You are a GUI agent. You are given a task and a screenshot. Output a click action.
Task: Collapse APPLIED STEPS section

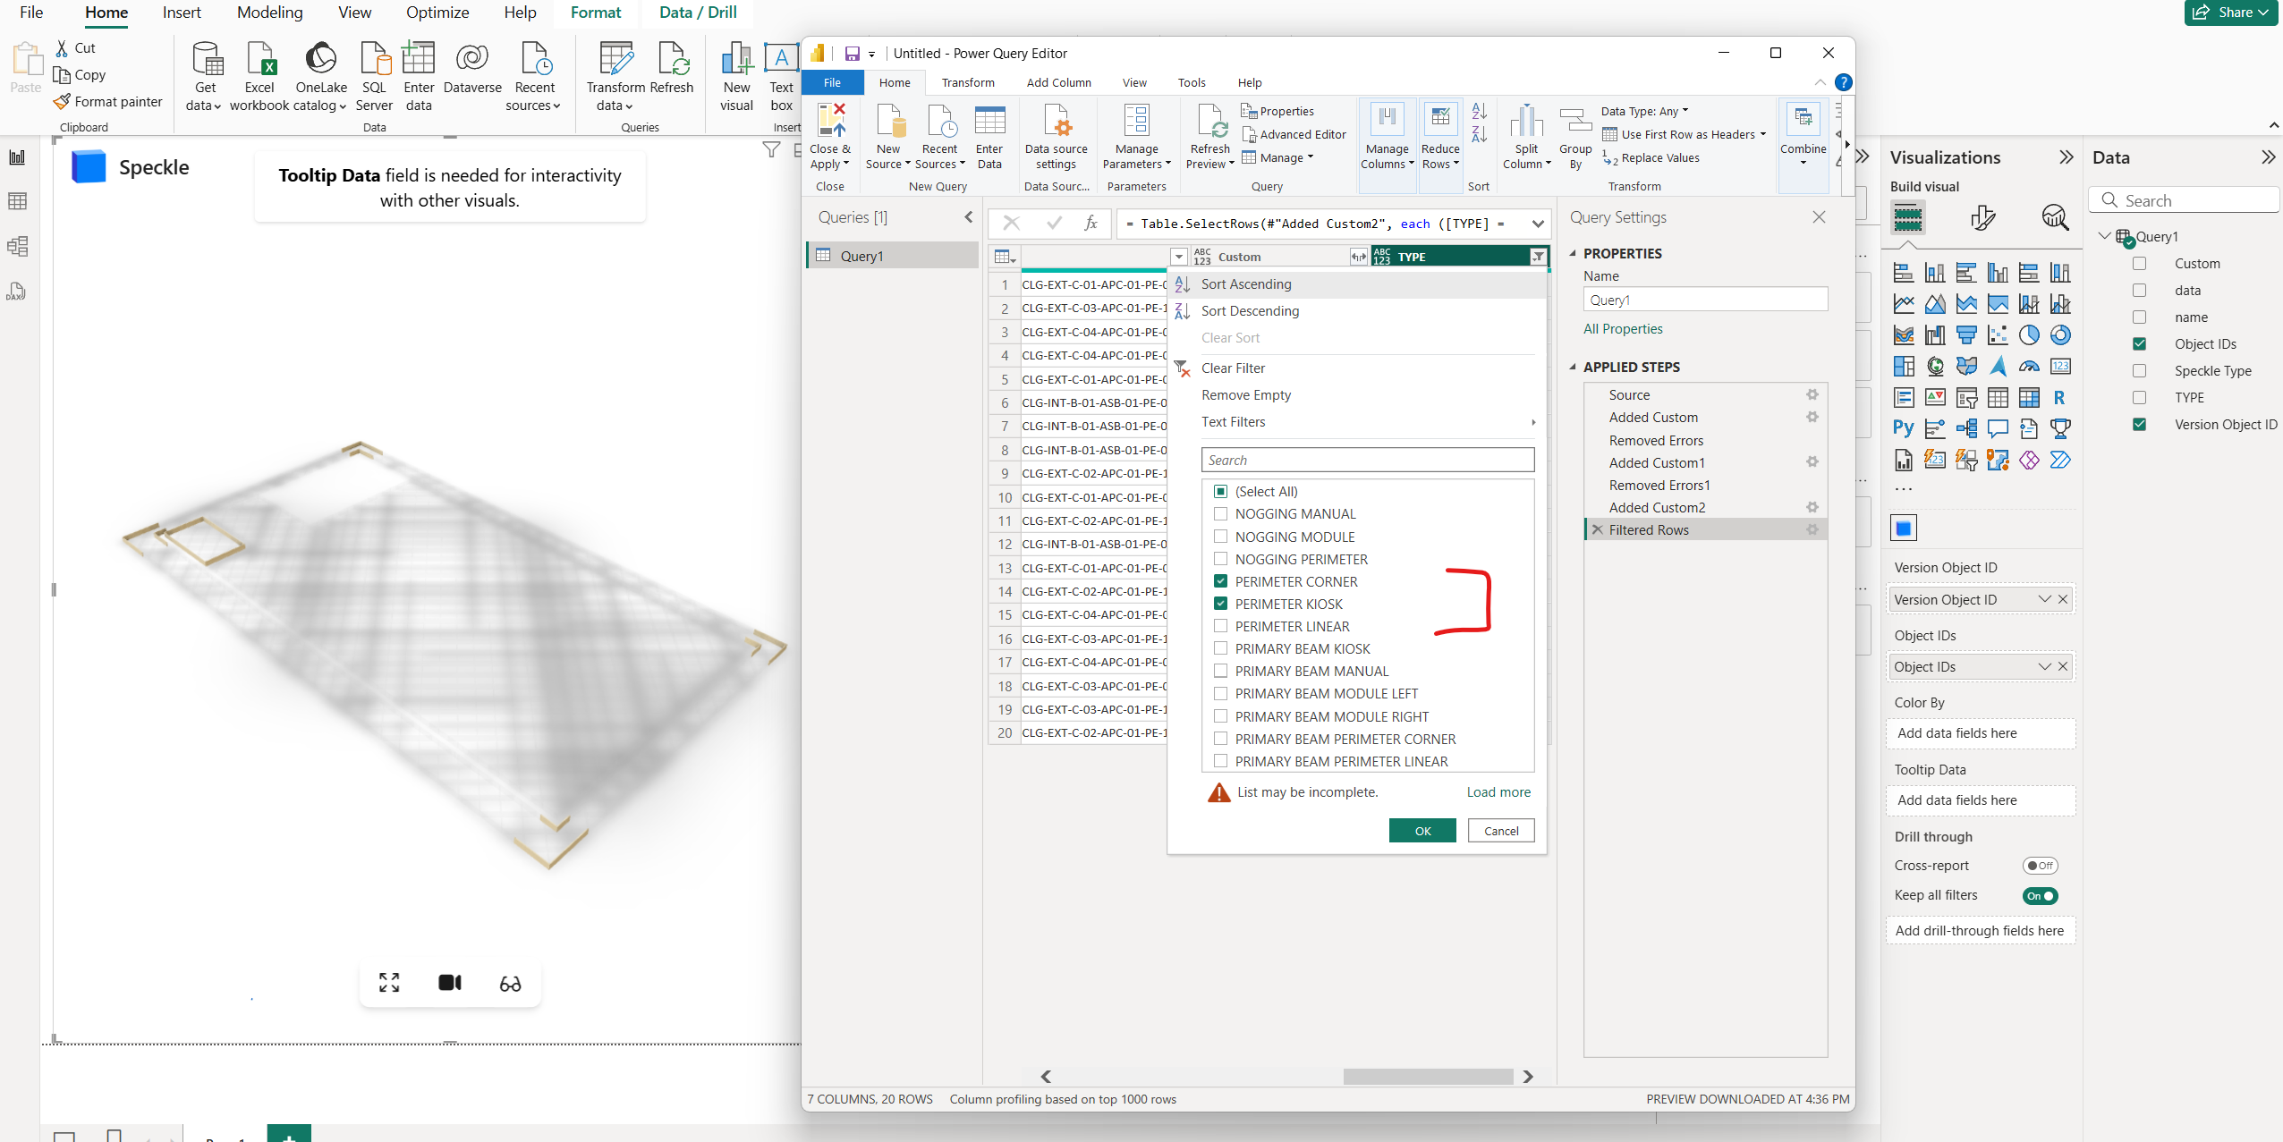tap(1573, 367)
